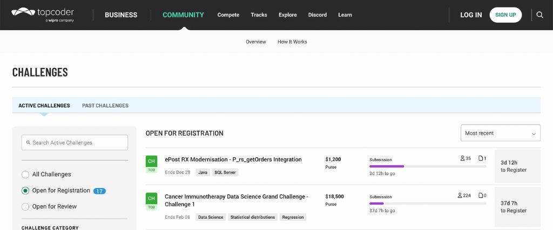Select the All Challenges radio option
Image resolution: width=553 pixels, height=230 pixels.
tap(25, 175)
